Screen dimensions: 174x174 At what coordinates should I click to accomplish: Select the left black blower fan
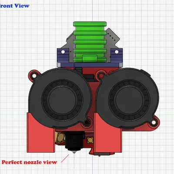click(x=60, y=99)
